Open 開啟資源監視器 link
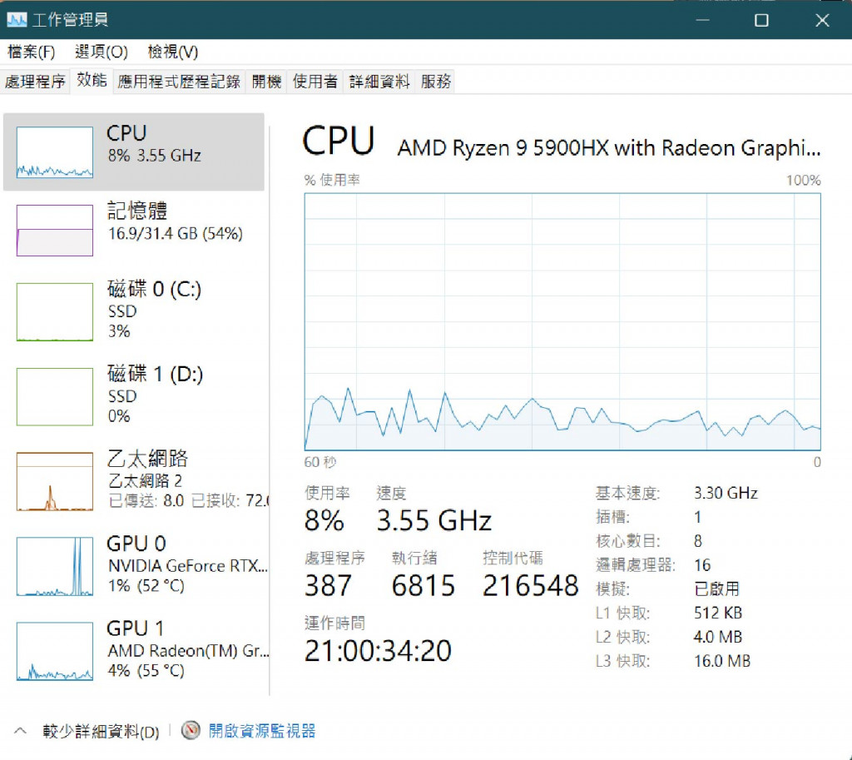Image resolution: width=852 pixels, height=760 pixels. [x=262, y=731]
